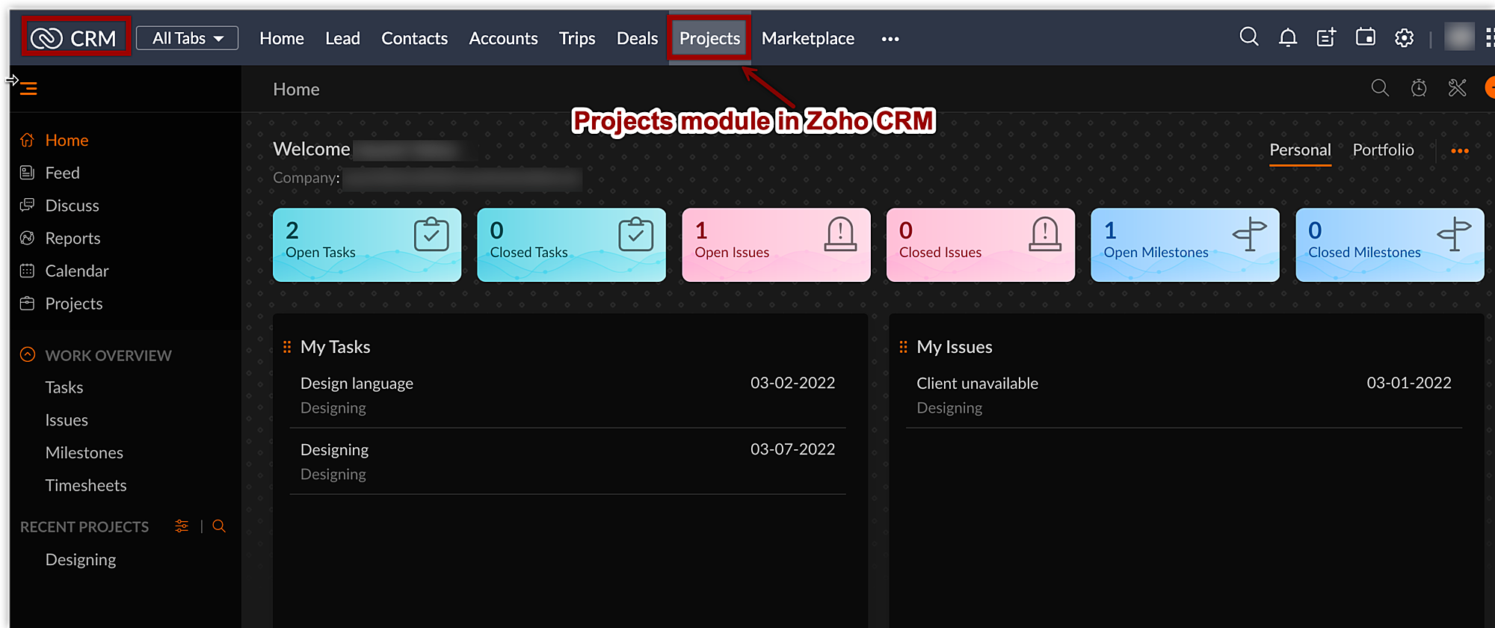The height and width of the screenshot is (628, 1495).
Task: Open the All Tabs dropdown
Action: tap(188, 38)
